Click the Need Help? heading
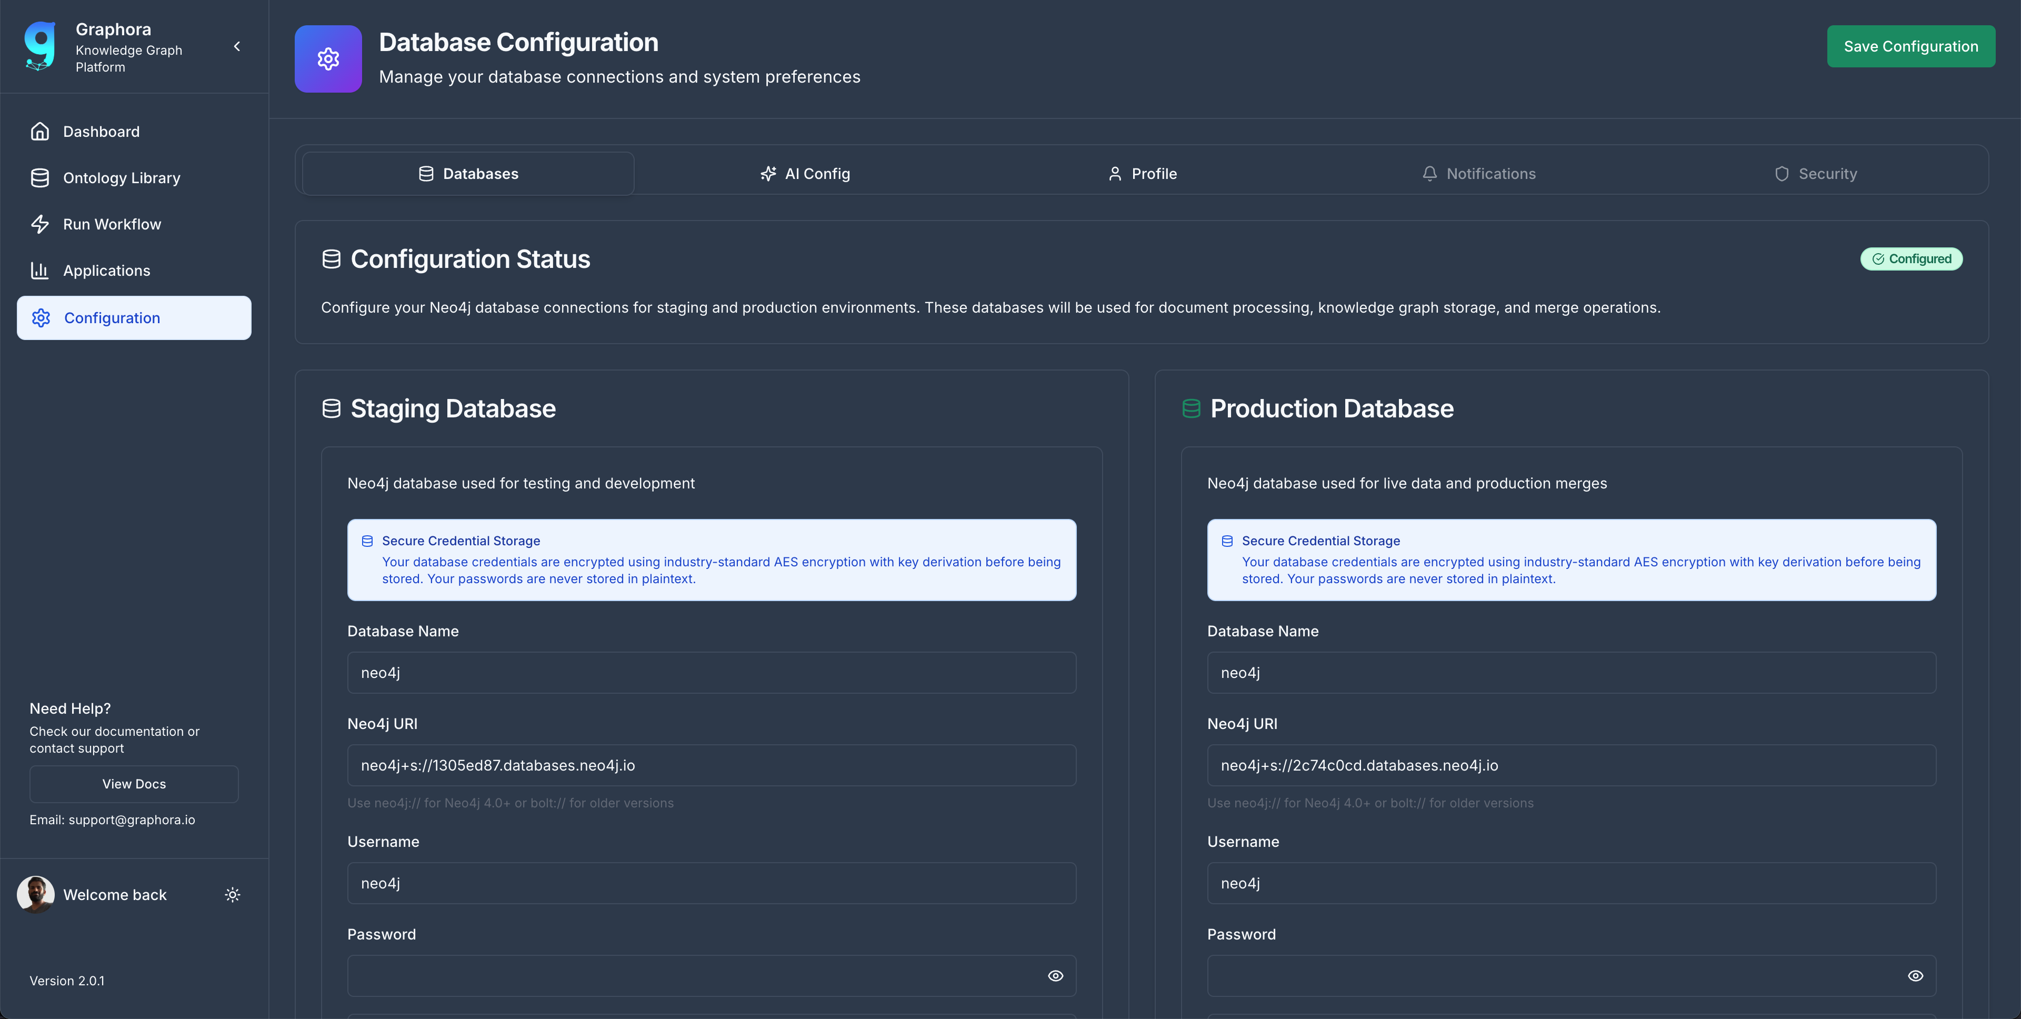Viewport: 2021px width, 1019px height. tap(70, 708)
